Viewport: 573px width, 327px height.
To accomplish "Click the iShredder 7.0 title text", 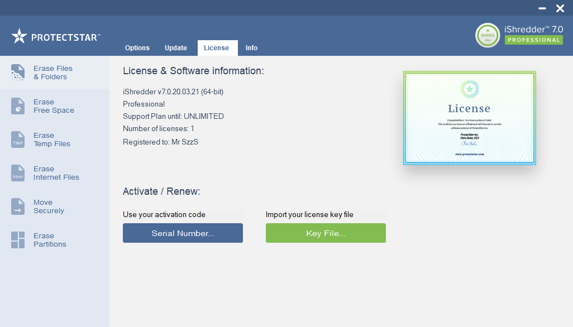I will (533, 29).
